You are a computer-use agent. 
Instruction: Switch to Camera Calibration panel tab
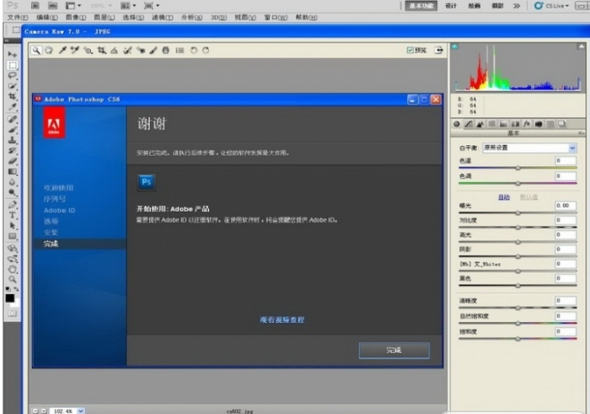click(x=539, y=124)
